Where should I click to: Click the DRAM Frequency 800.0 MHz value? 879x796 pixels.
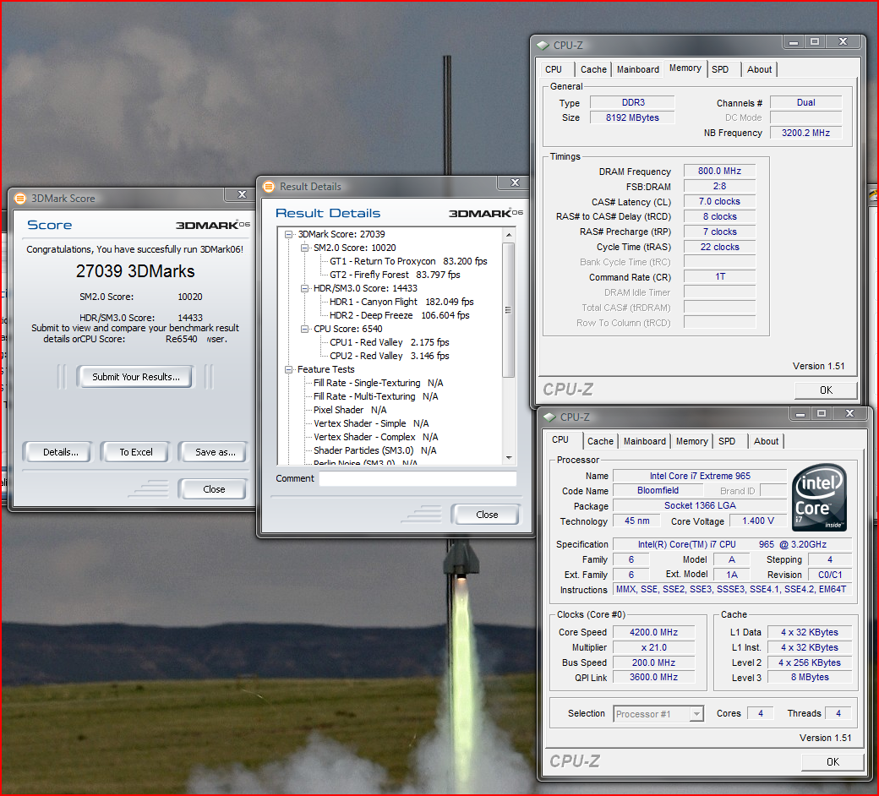719,171
